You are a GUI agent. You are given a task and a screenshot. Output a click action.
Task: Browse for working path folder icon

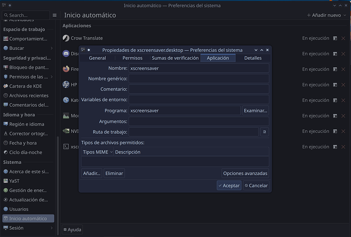pos(265,132)
